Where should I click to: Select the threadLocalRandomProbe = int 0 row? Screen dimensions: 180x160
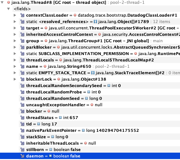coord(99,92)
